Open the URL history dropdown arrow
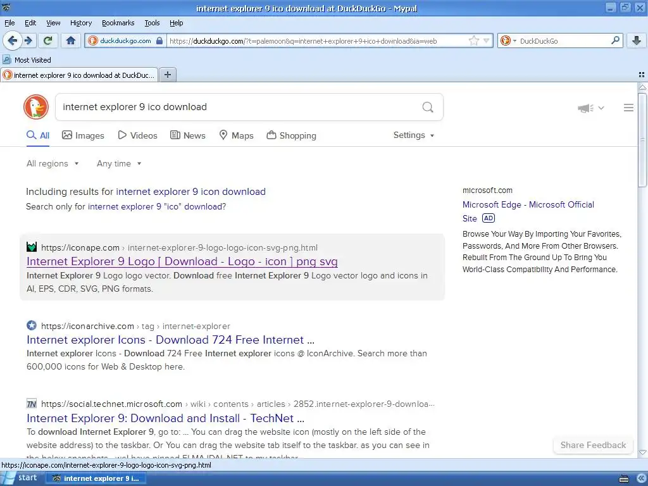648x486 pixels. tap(487, 40)
